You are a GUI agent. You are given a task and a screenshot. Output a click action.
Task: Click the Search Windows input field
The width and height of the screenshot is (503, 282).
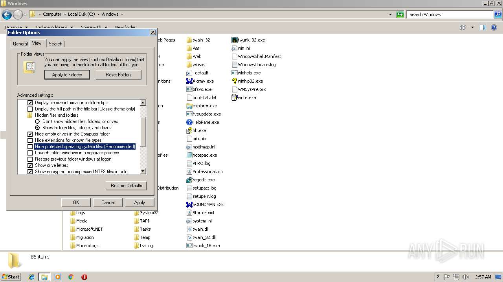450,14
